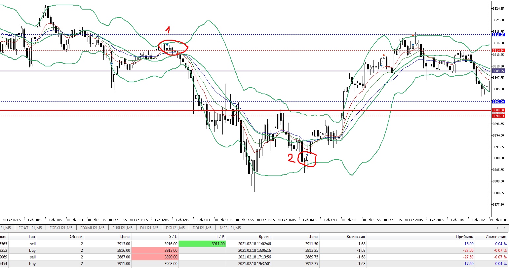The width and height of the screenshot is (509, 268).
Task: Select the open price 3887.00 cell
Action: coord(108,257)
